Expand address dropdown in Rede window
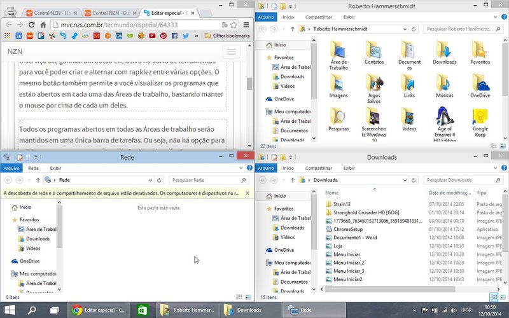Screen dimensions: 509x318 150,180
